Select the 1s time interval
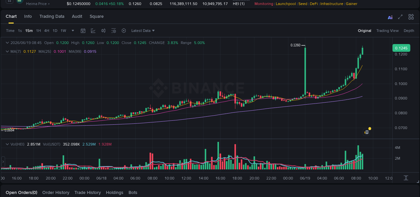This screenshot has width=420, height=197. coord(20,31)
